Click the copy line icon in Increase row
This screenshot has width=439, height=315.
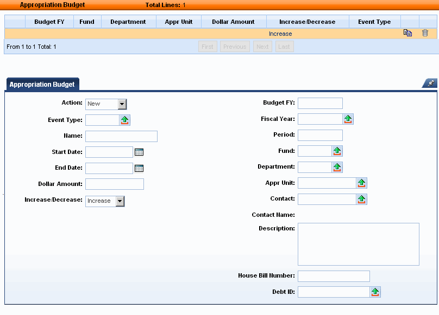point(407,33)
